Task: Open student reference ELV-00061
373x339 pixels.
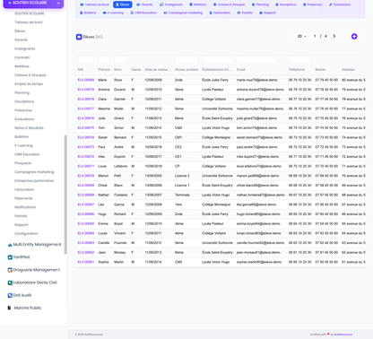Action: tap(86, 262)
